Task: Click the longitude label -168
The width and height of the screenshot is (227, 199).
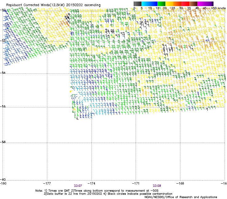Action: (180, 183)
